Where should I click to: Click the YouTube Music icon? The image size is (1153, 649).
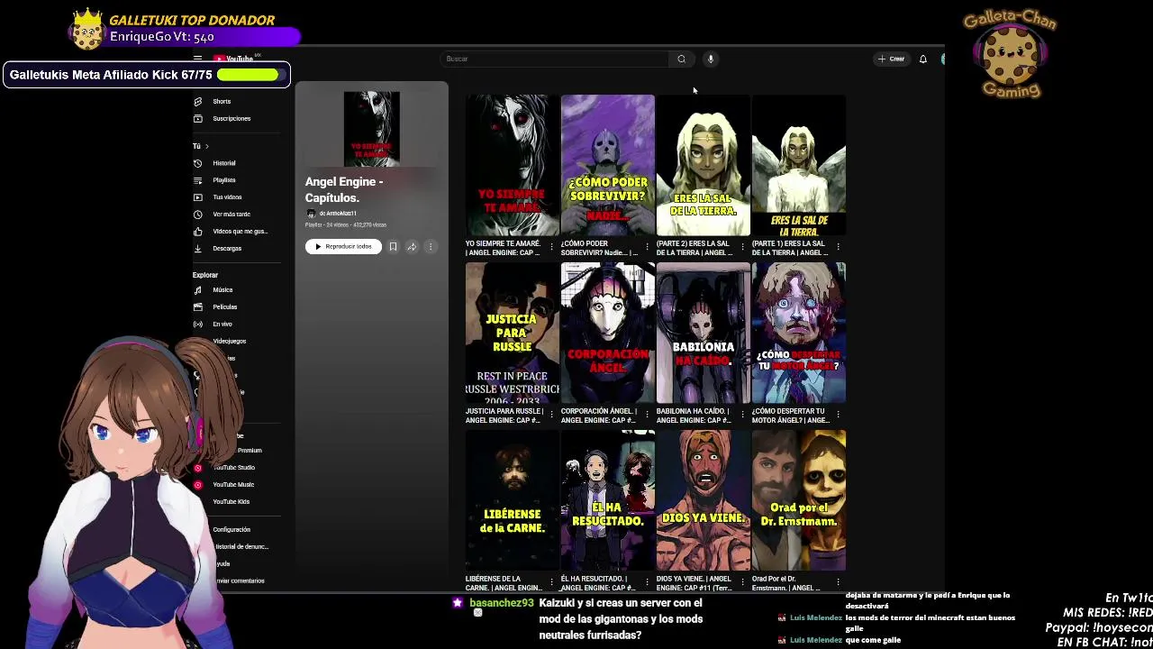198,484
